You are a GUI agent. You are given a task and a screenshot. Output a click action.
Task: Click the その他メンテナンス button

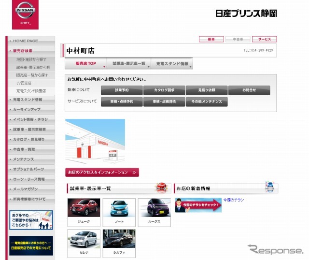207,101
